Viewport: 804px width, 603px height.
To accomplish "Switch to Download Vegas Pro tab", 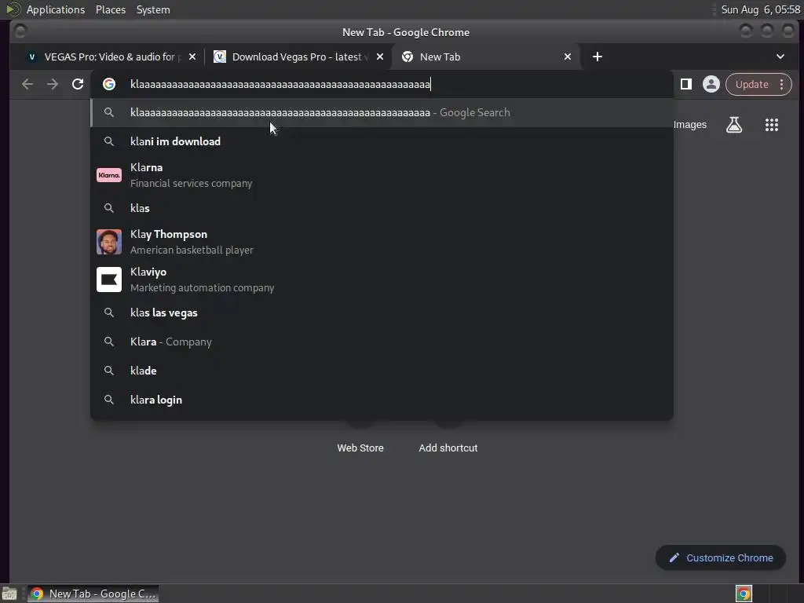I will click(298, 57).
